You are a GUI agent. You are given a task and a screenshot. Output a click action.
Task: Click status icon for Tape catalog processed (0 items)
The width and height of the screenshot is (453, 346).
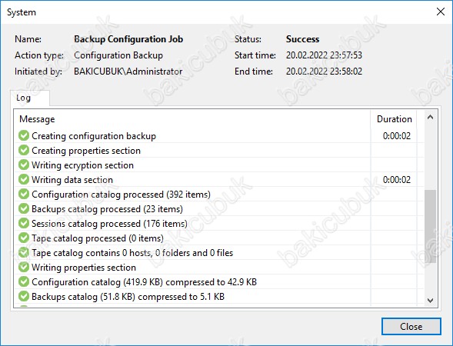[24, 238]
